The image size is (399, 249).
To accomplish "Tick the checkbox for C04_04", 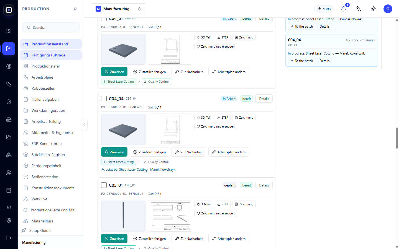I will pyautogui.click(x=104, y=98).
